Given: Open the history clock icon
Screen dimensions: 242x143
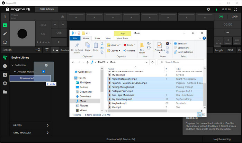Looking at the screenshot, I should pyautogui.click(x=5, y=66).
